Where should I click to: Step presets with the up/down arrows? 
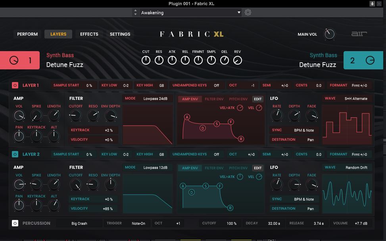point(135,13)
